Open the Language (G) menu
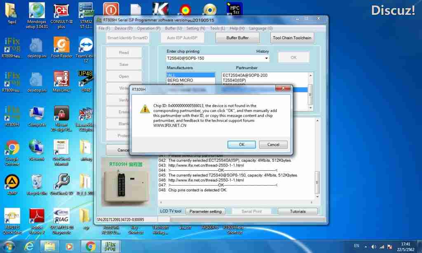This screenshot has width=422, height=253. [260, 28]
